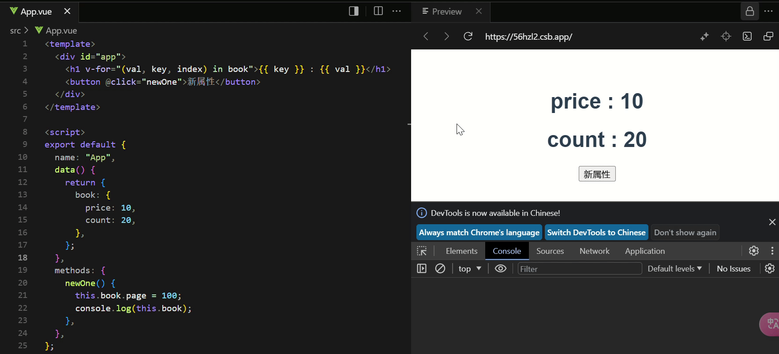The width and height of the screenshot is (779, 354).
Task: Activate DevTools element picker icon
Action: coord(422,251)
